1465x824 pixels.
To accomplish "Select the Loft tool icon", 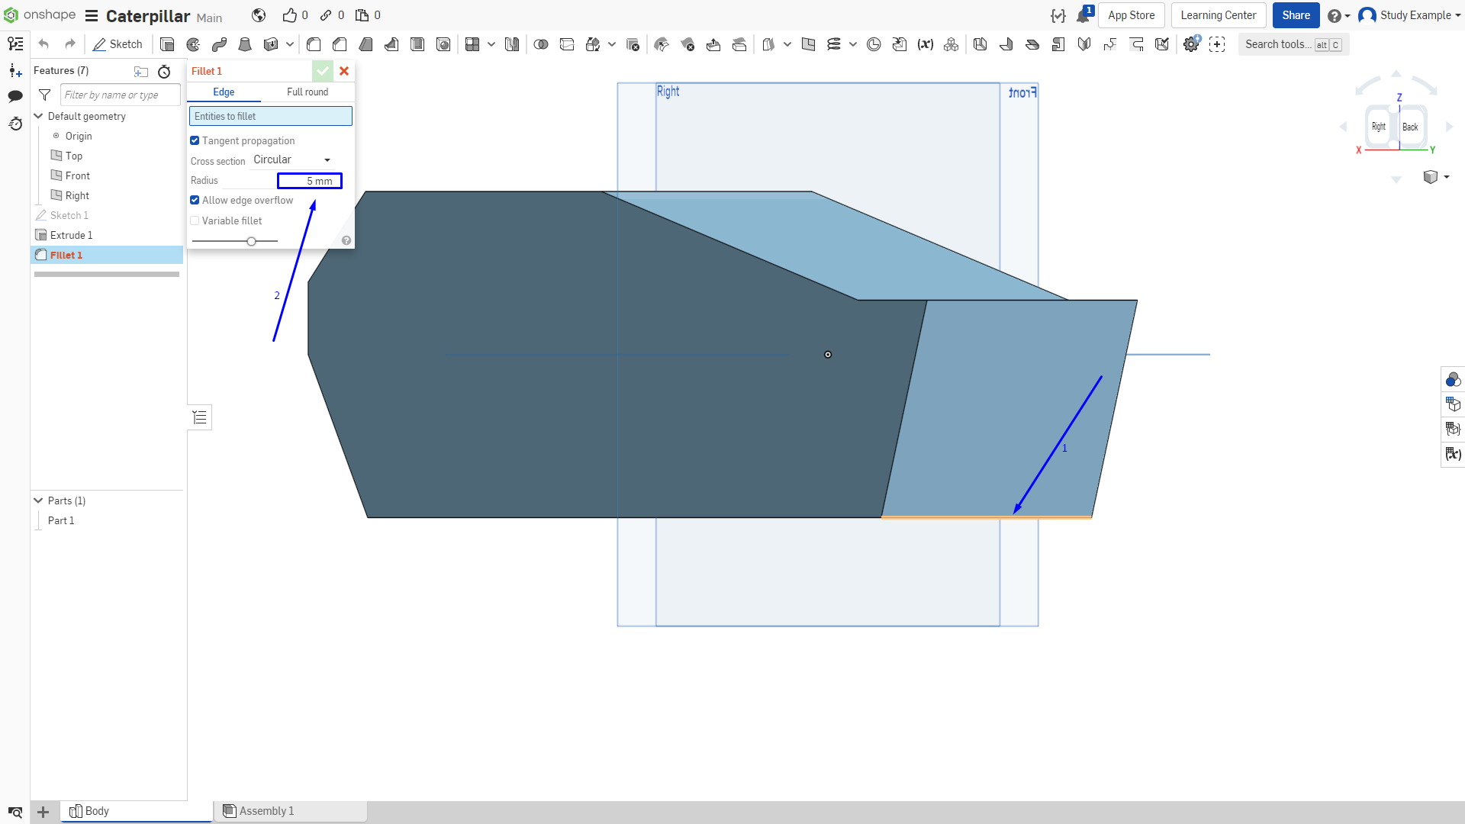I will [245, 44].
